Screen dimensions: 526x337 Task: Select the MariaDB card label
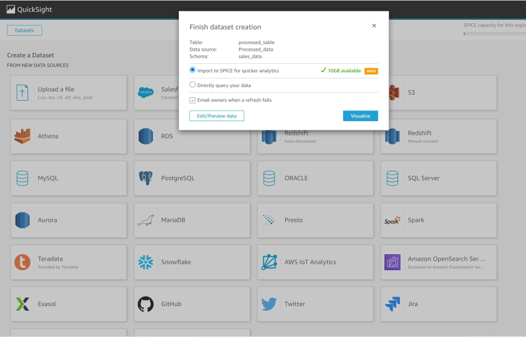pos(173,220)
